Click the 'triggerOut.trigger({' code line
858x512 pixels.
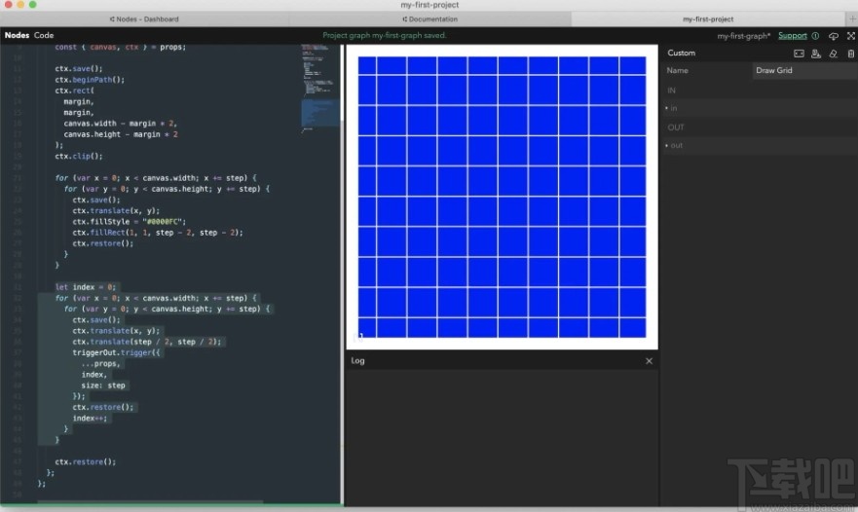117,352
